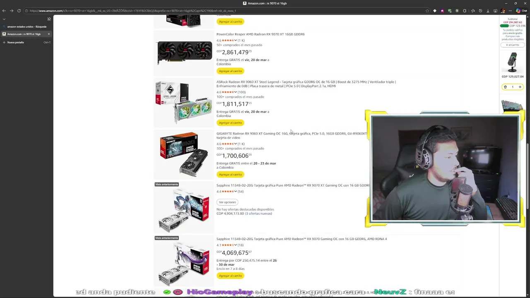Add GIGABYTE RX 9060 XT to cart

(x=230, y=174)
